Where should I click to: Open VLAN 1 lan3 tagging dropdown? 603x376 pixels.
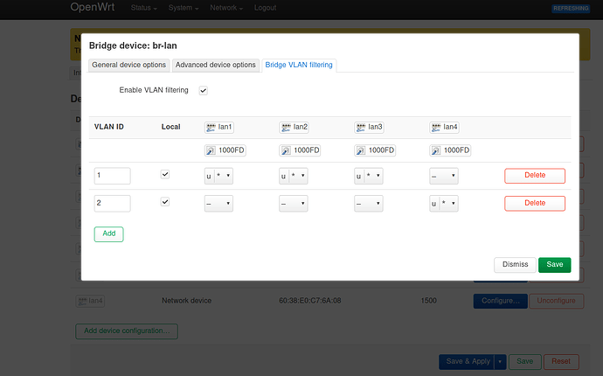point(369,176)
